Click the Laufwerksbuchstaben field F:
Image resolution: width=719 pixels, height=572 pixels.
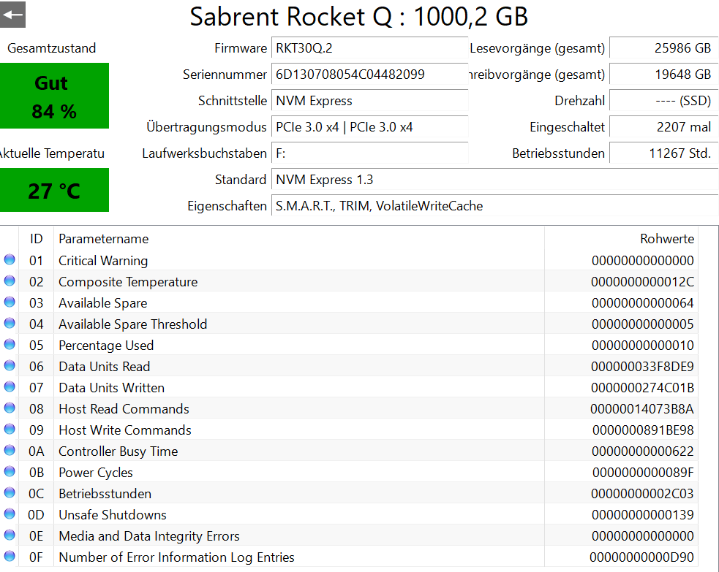[x=369, y=153]
